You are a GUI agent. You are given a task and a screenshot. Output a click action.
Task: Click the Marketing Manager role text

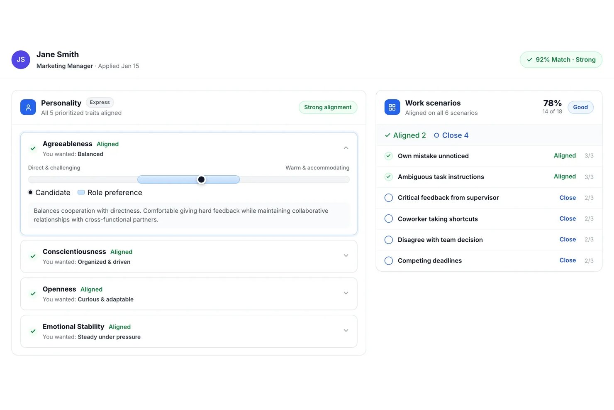[65, 66]
